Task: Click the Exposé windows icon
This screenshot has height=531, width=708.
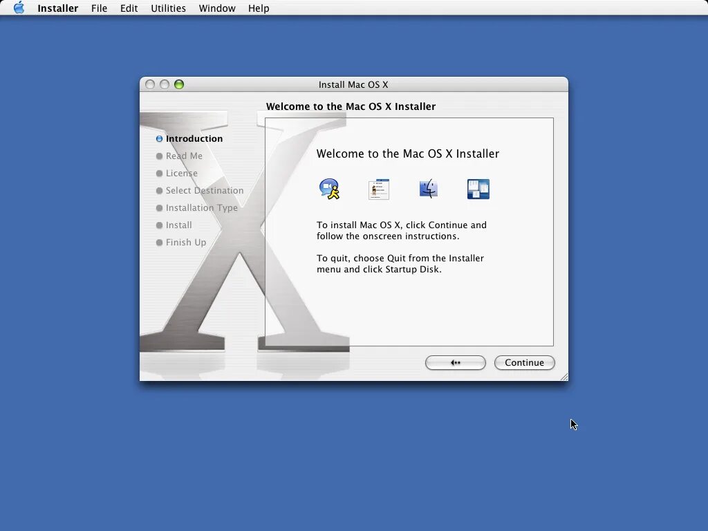Action: (x=478, y=189)
